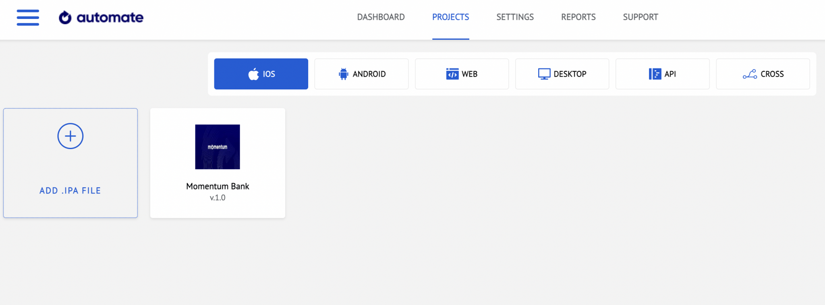Screen dimensions: 825x305
Task: Click the ADD .IPA FILE label
Action: tap(70, 191)
